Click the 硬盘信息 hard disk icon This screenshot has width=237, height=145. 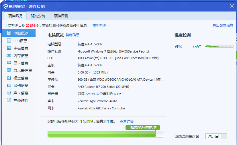pyautogui.click(x=9, y=78)
